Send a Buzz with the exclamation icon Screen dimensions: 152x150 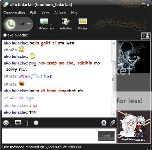(36, 123)
